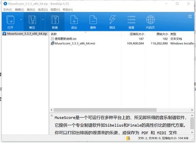196x143 pixels.
Task: Open the 选项(O) menu
Action: point(43,10)
